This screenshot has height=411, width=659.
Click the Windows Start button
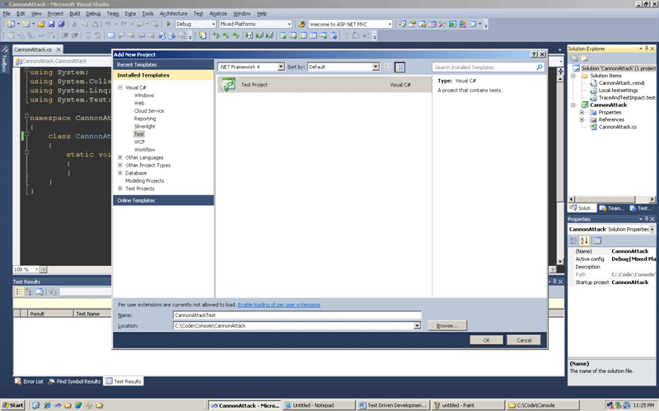(x=13, y=405)
